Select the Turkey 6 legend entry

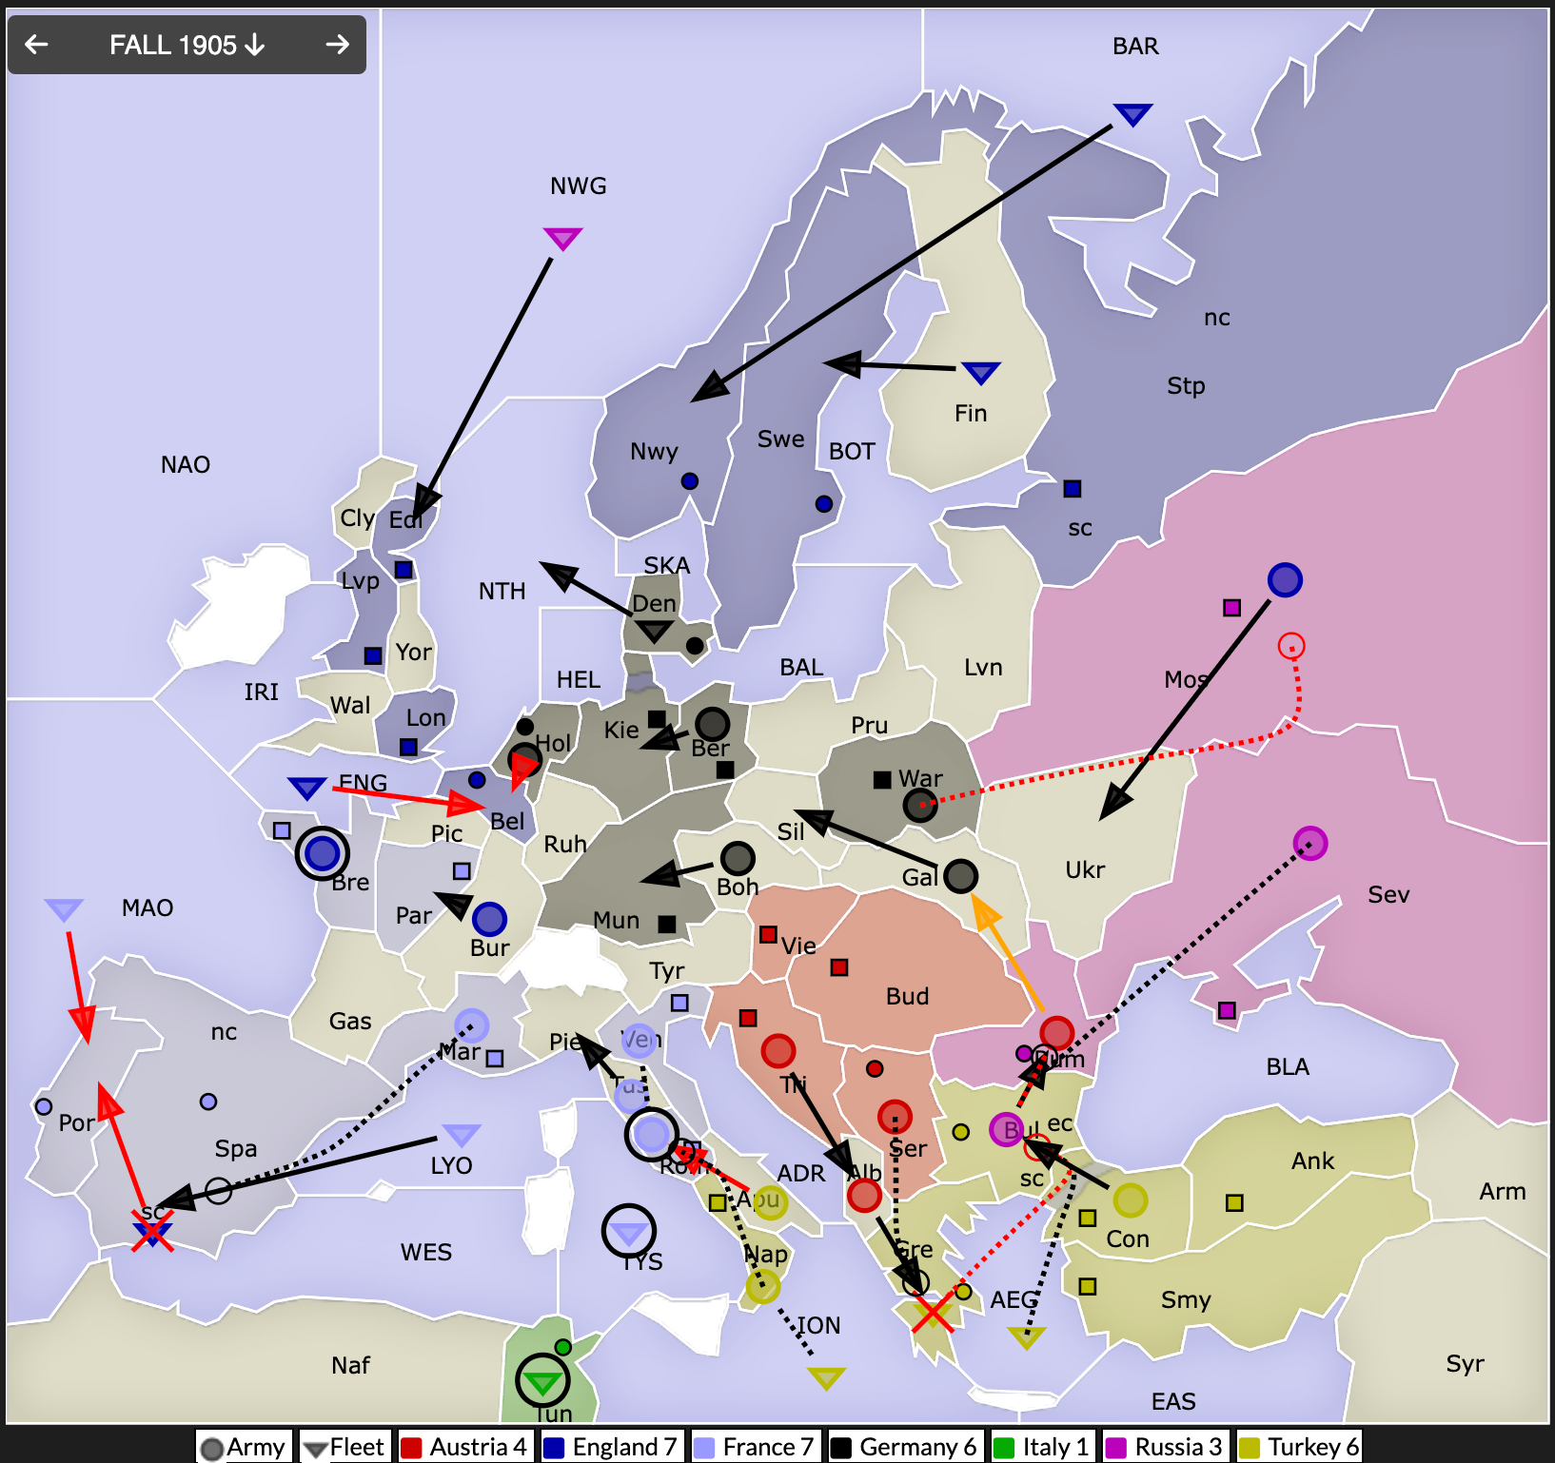point(1299,1447)
